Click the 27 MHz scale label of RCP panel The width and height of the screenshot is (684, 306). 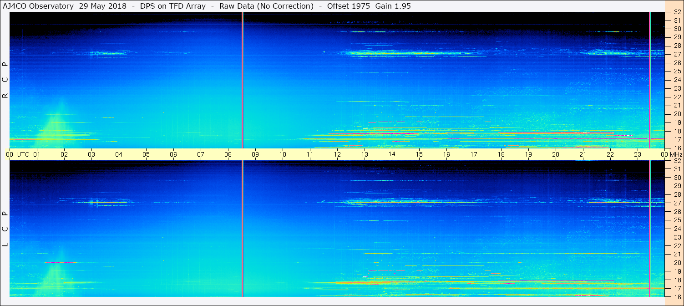[677, 54]
